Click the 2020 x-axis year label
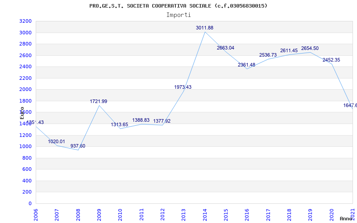Viewport: 357px width, 223px height. point(332,215)
